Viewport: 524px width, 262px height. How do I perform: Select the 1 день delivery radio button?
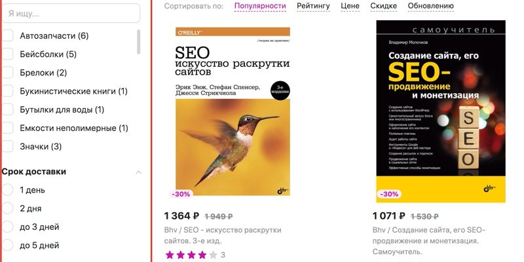8,190
